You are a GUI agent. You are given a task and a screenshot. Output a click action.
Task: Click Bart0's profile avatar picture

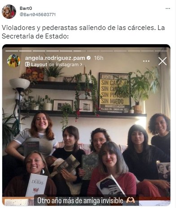click(x=9, y=12)
